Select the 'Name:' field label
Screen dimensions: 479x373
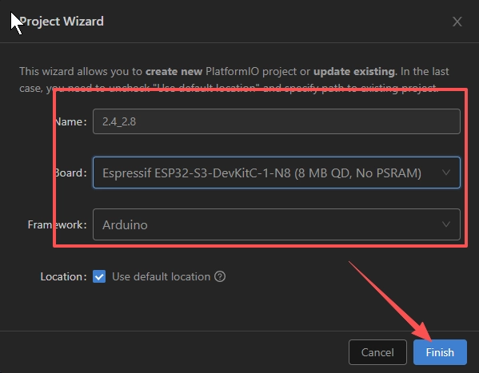(x=70, y=121)
